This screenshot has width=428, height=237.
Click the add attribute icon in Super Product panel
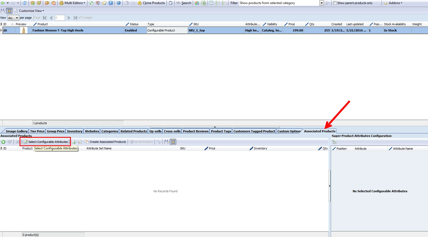(335, 142)
